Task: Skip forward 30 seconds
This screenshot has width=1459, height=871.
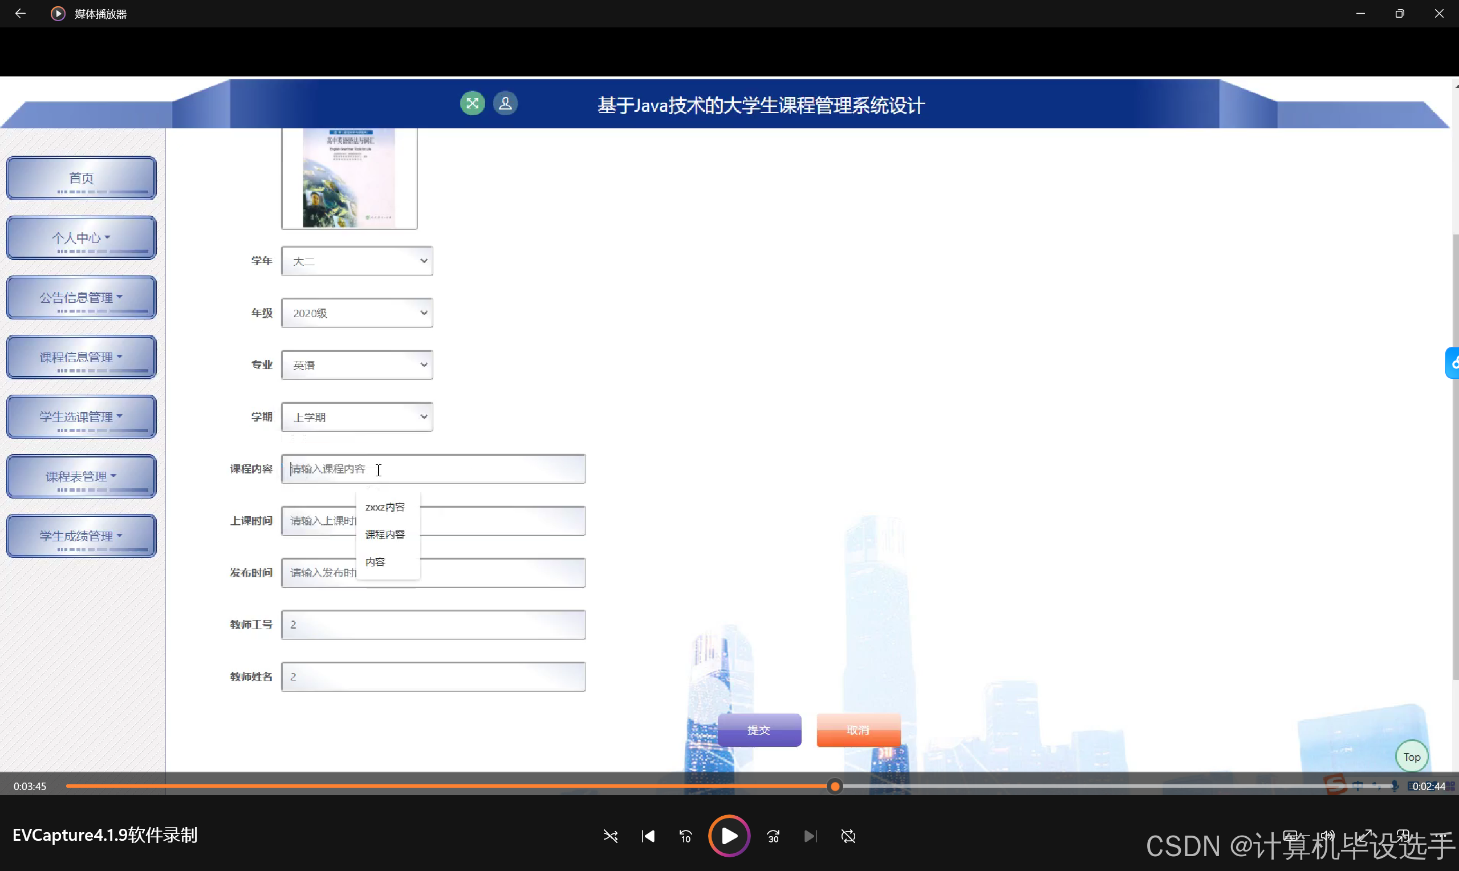Action: (x=773, y=836)
